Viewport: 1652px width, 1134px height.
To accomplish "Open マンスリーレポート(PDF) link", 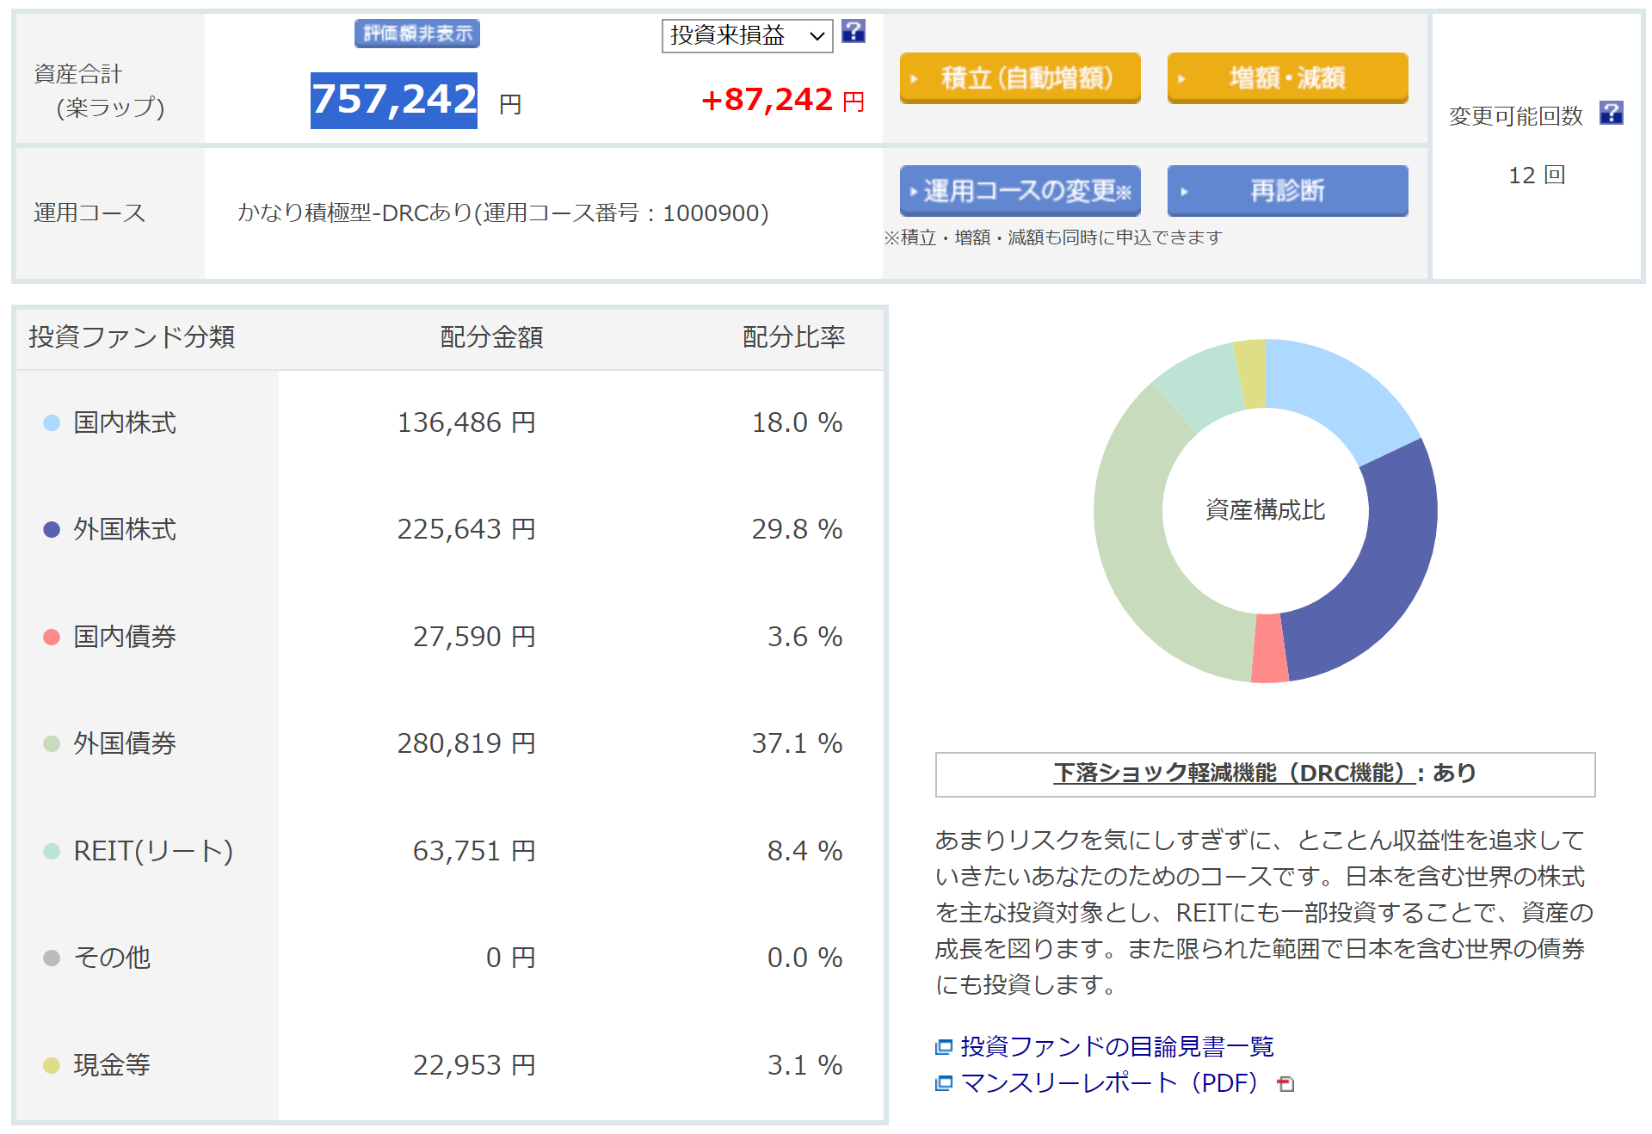I will (x=1108, y=1083).
